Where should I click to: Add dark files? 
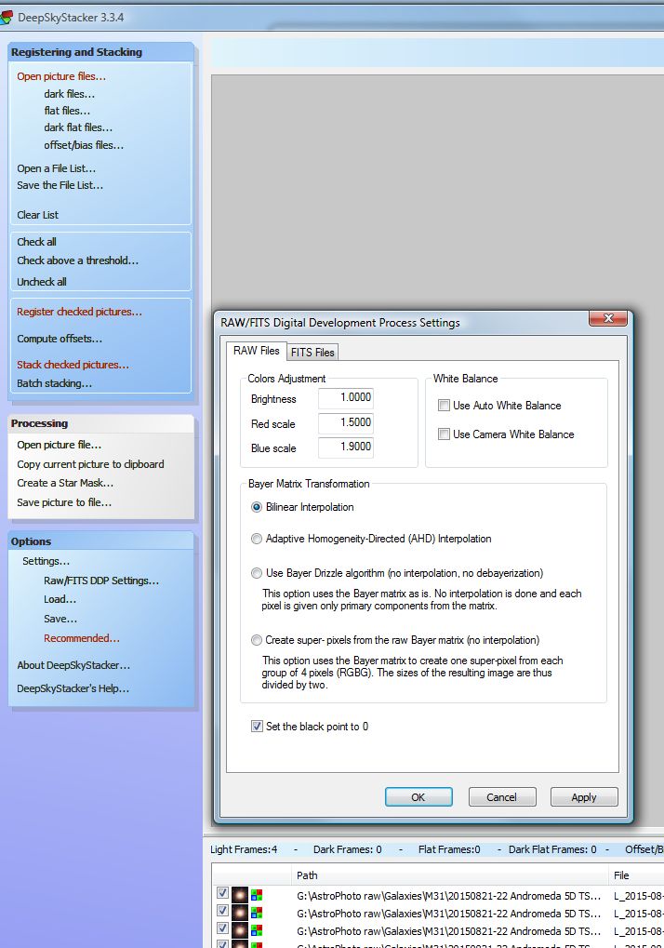click(x=70, y=94)
